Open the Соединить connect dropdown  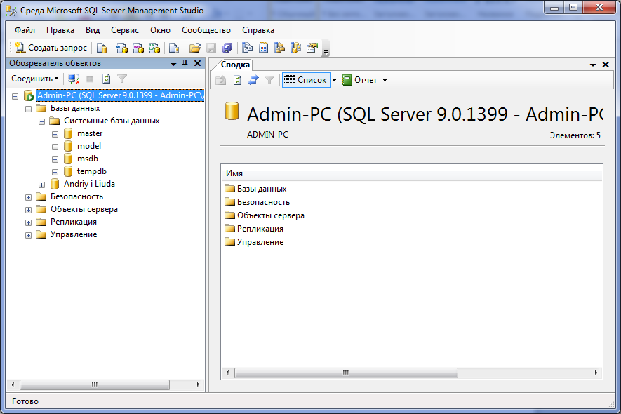35,79
